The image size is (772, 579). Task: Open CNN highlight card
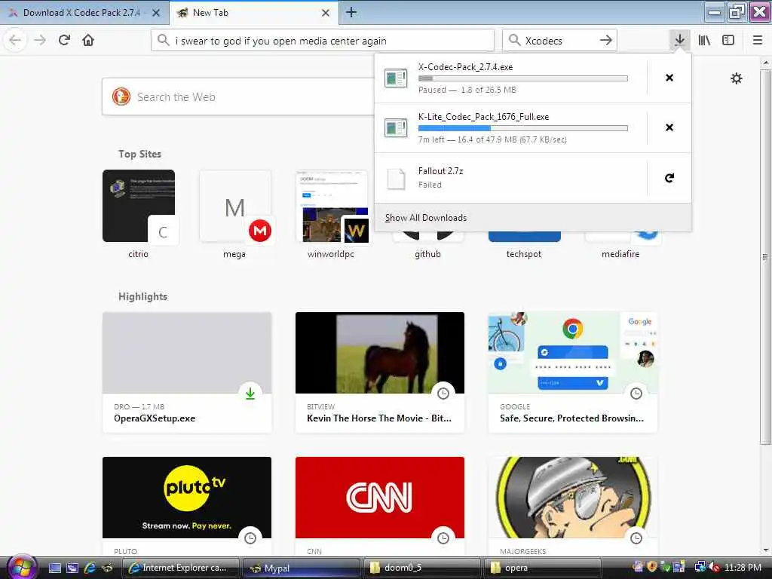380,506
